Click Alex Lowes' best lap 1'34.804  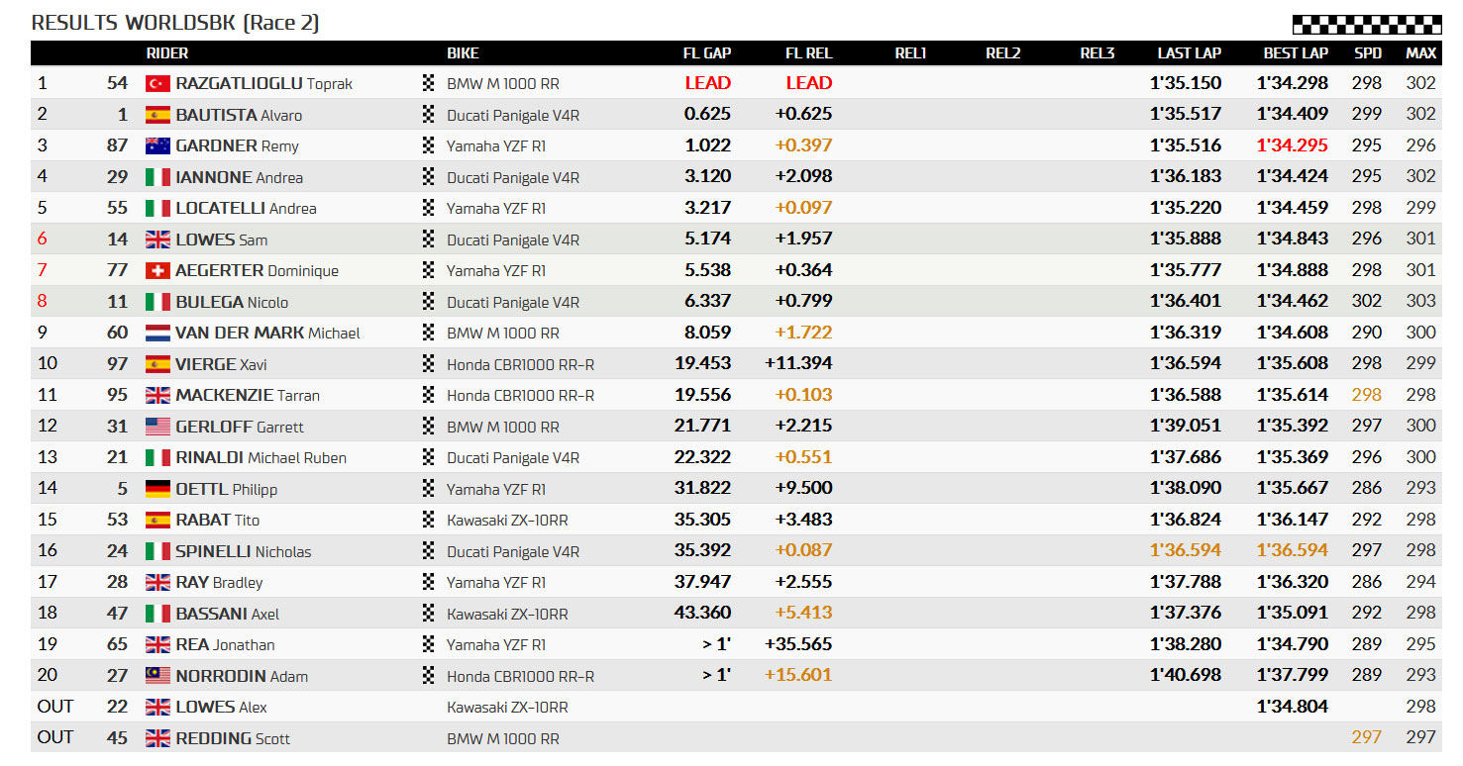(x=1293, y=707)
